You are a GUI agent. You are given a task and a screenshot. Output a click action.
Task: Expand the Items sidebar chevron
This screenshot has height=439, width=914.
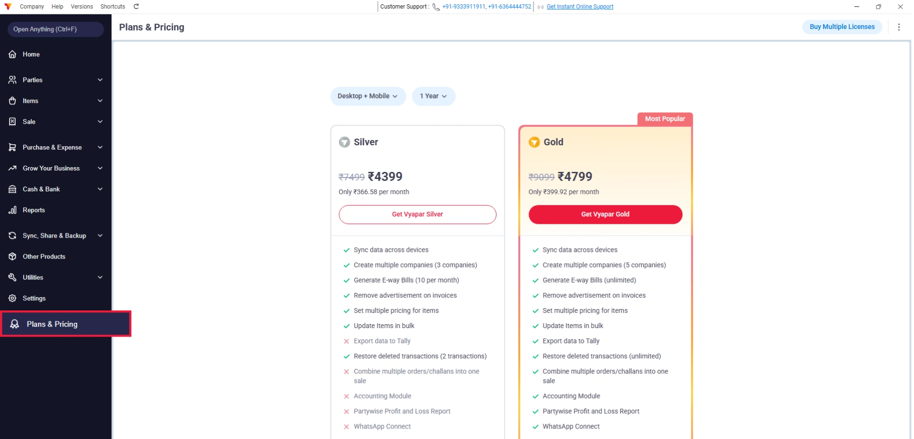[100, 101]
